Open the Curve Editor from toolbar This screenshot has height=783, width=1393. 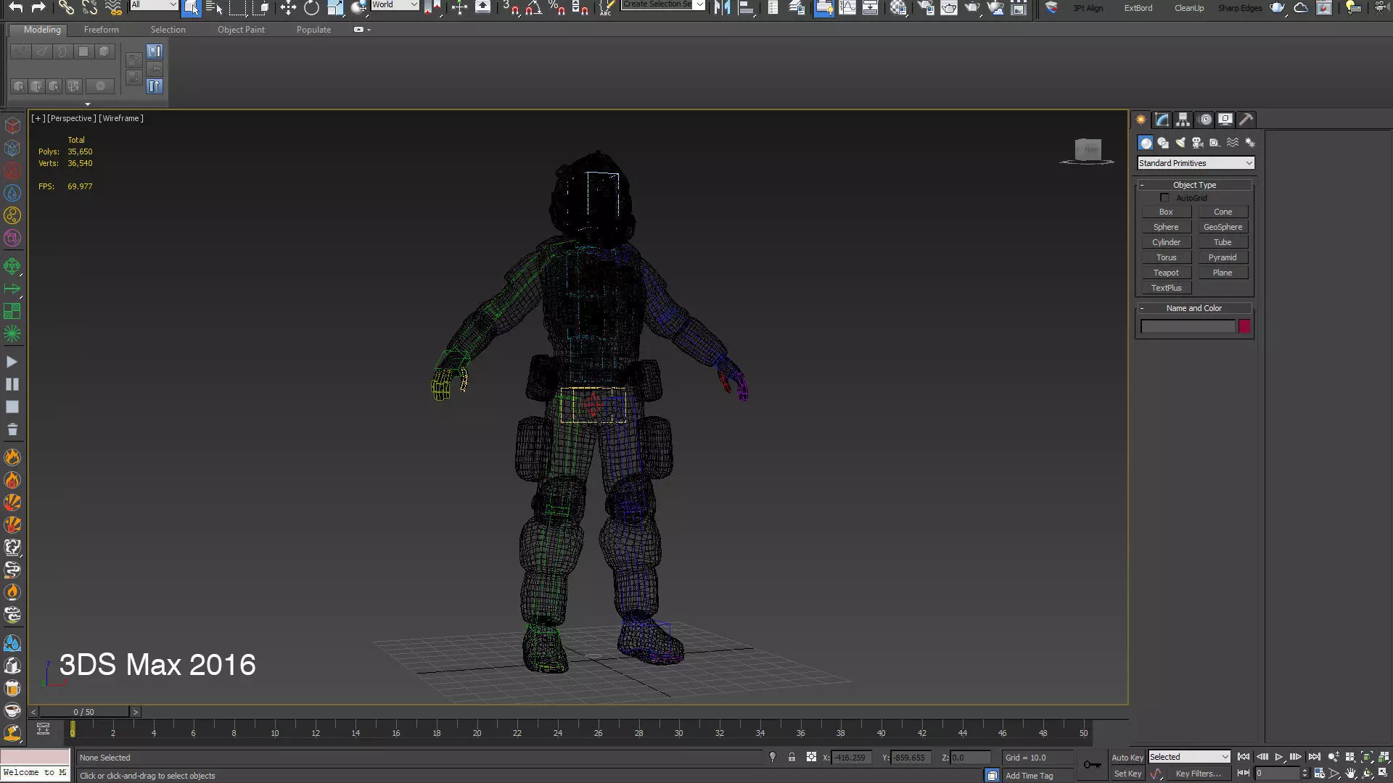coord(847,7)
